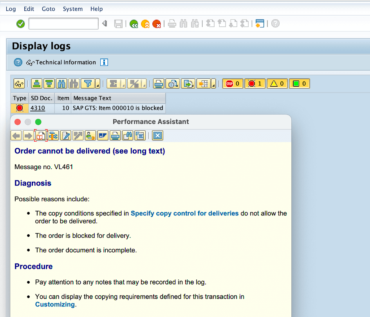The width and height of the screenshot is (370, 317).
Task: Click the Message Text column header
Action: pos(118,98)
